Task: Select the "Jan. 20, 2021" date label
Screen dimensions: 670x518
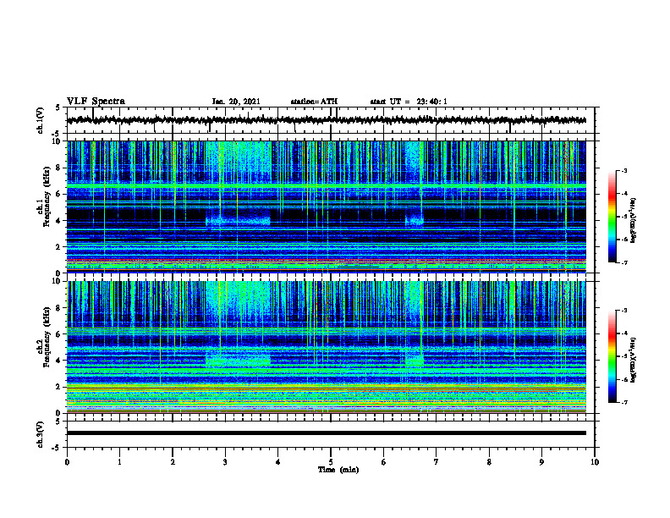Action: pos(236,102)
